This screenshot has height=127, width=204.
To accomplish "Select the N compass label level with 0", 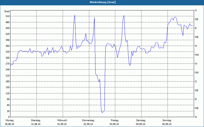I will tap(196, 117).
